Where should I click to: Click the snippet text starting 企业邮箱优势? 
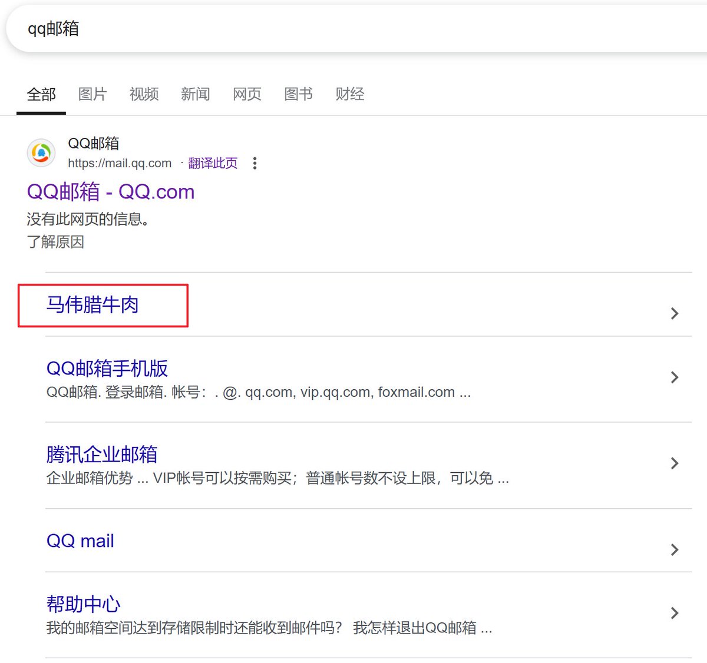coord(277,478)
